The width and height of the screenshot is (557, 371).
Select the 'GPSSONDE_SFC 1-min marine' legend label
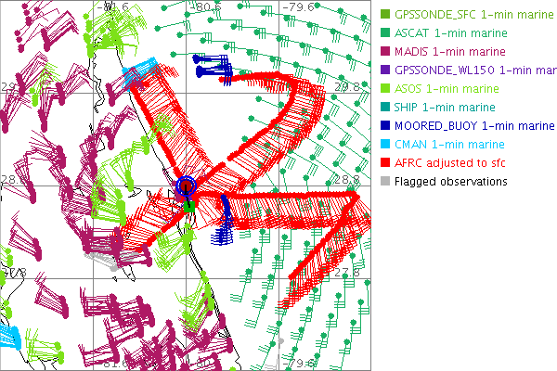point(470,14)
